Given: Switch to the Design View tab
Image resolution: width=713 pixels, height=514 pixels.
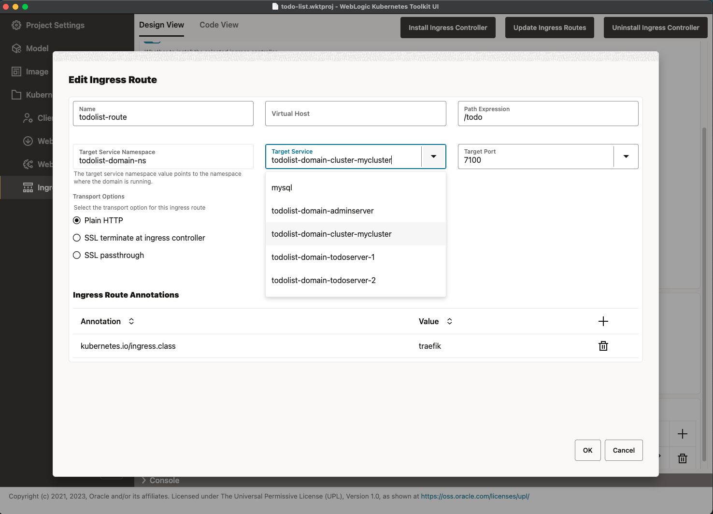Looking at the screenshot, I should point(161,25).
